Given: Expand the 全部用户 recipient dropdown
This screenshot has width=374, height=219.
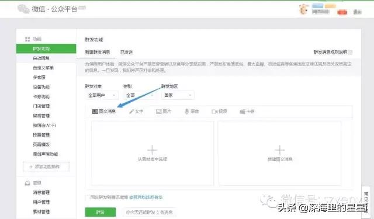Looking at the screenshot, I should click(x=102, y=95).
